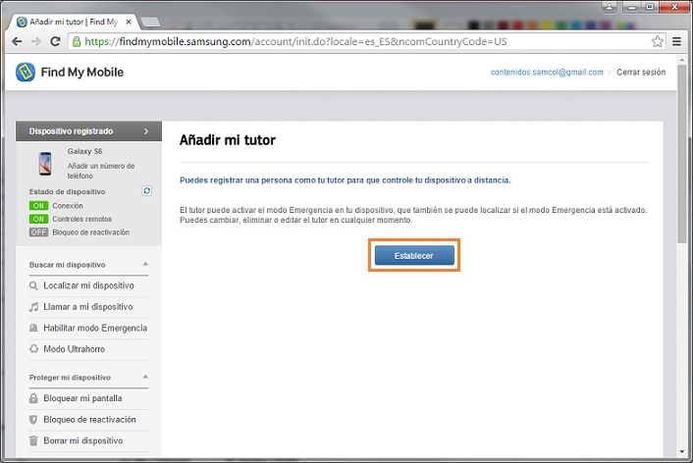Reload the page with the refresh icon
The image size is (693, 463).
(55, 41)
